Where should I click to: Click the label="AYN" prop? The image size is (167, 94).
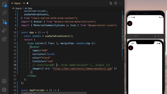click(x=40, y=50)
